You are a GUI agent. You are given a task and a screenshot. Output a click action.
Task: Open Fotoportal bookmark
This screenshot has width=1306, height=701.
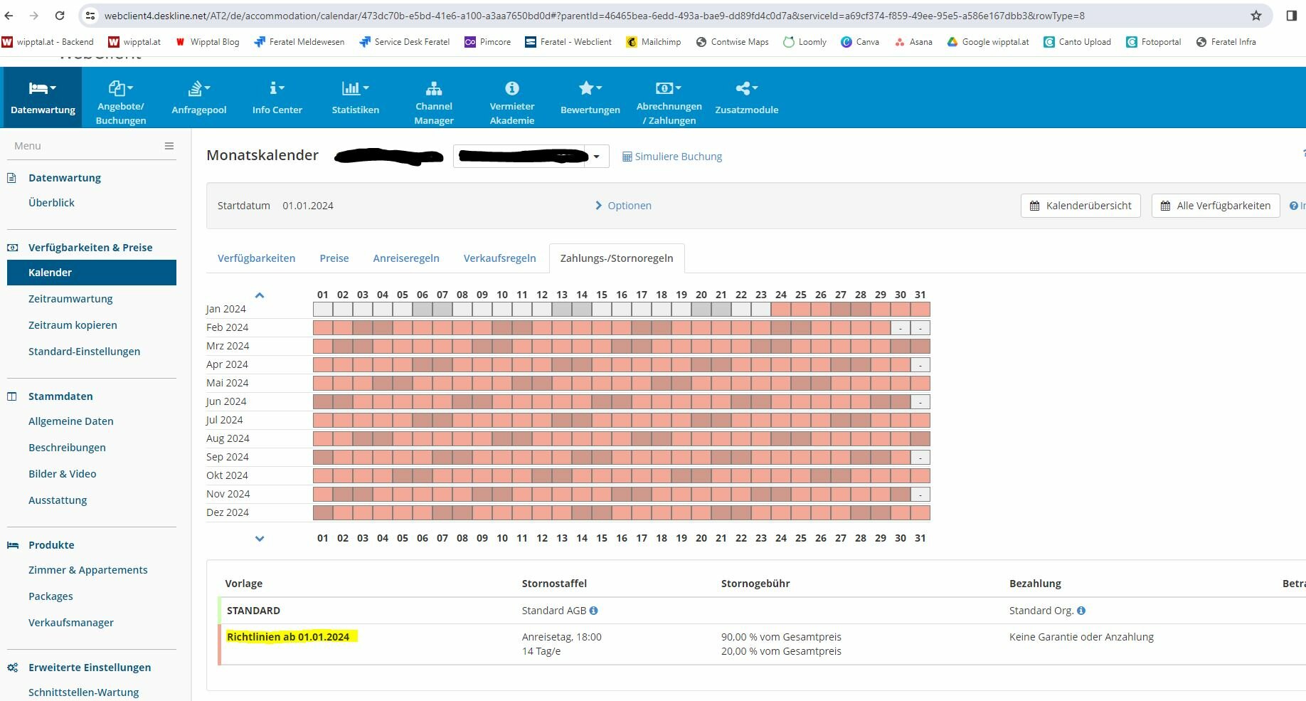pyautogui.click(x=1154, y=42)
